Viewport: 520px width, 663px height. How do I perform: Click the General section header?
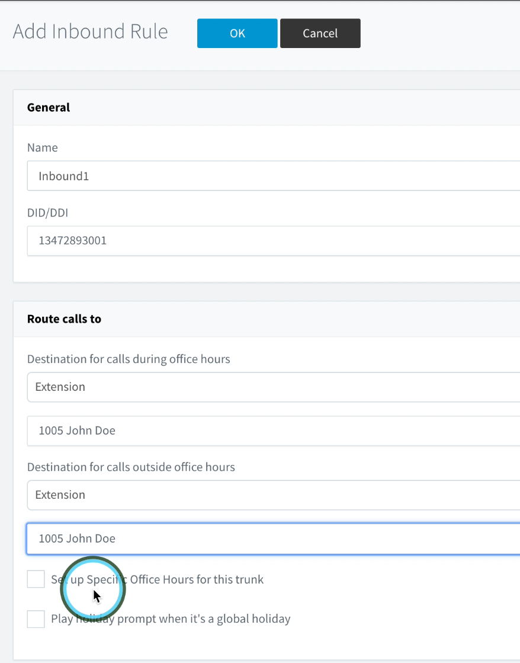(49, 107)
